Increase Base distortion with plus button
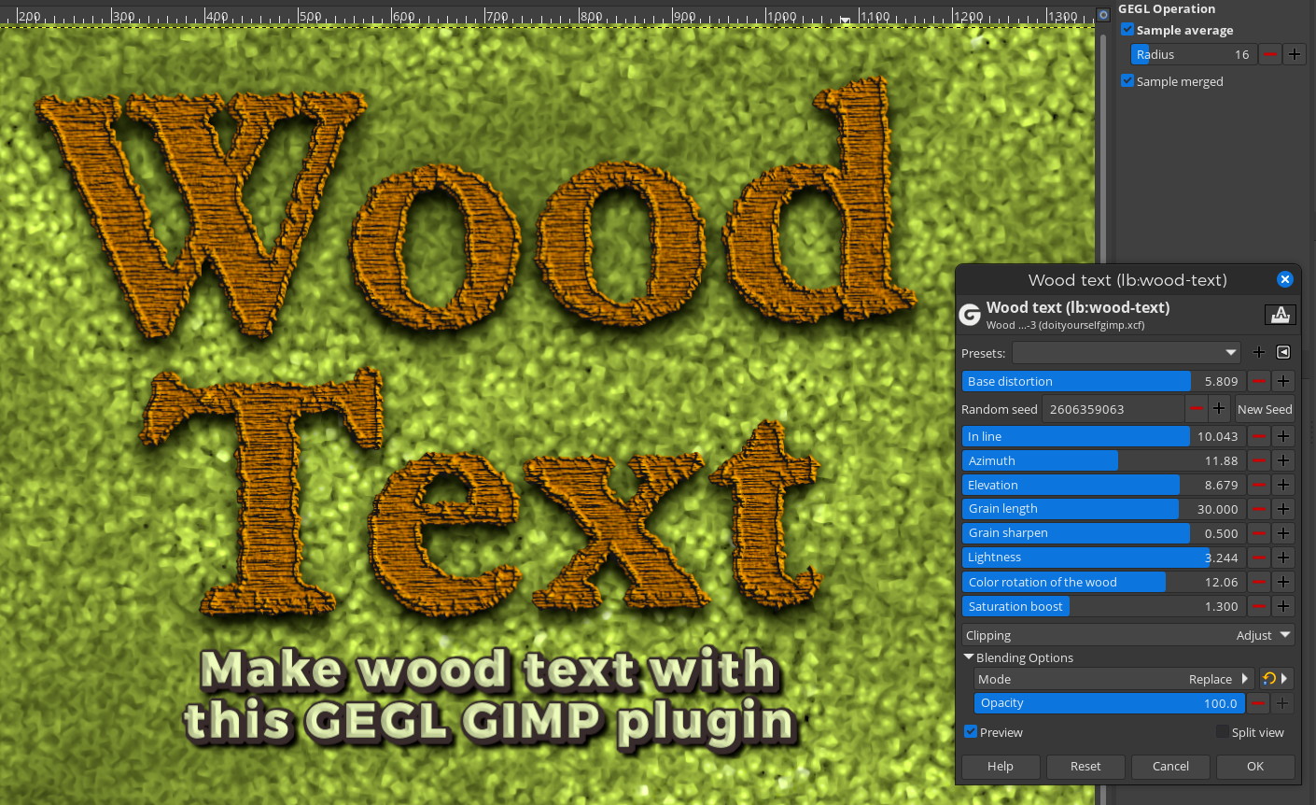The width and height of the screenshot is (1316, 805). pyautogui.click(x=1283, y=381)
